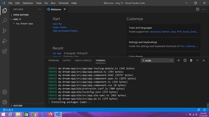Switch to Debug Console tab
Viewport: 209px width, 117px height.
83,60
